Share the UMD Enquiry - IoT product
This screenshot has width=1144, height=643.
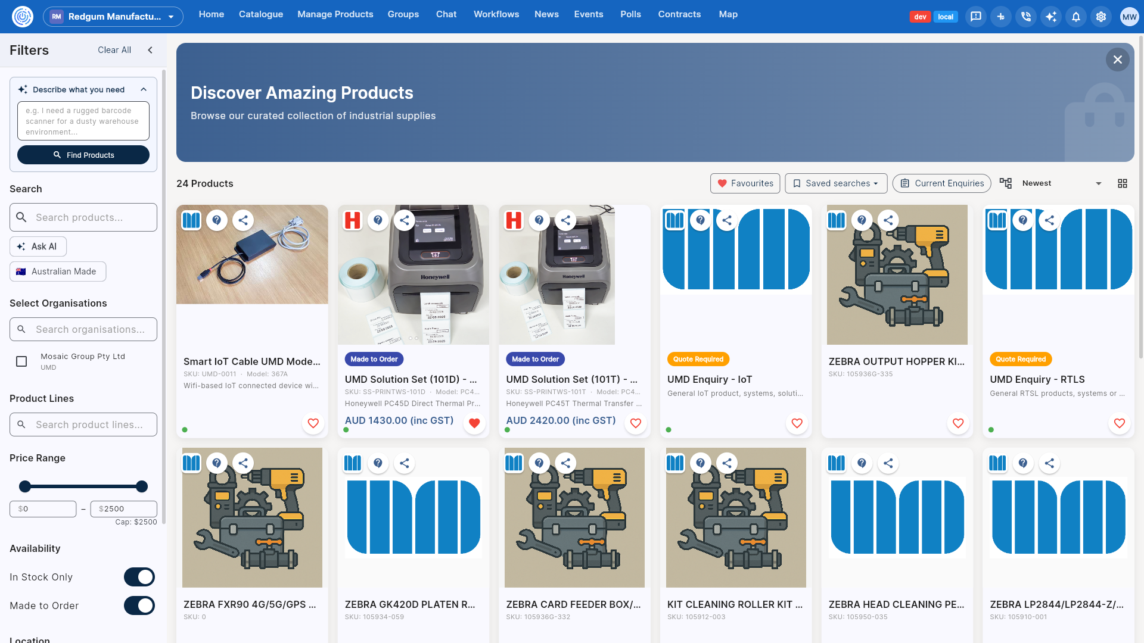click(727, 220)
